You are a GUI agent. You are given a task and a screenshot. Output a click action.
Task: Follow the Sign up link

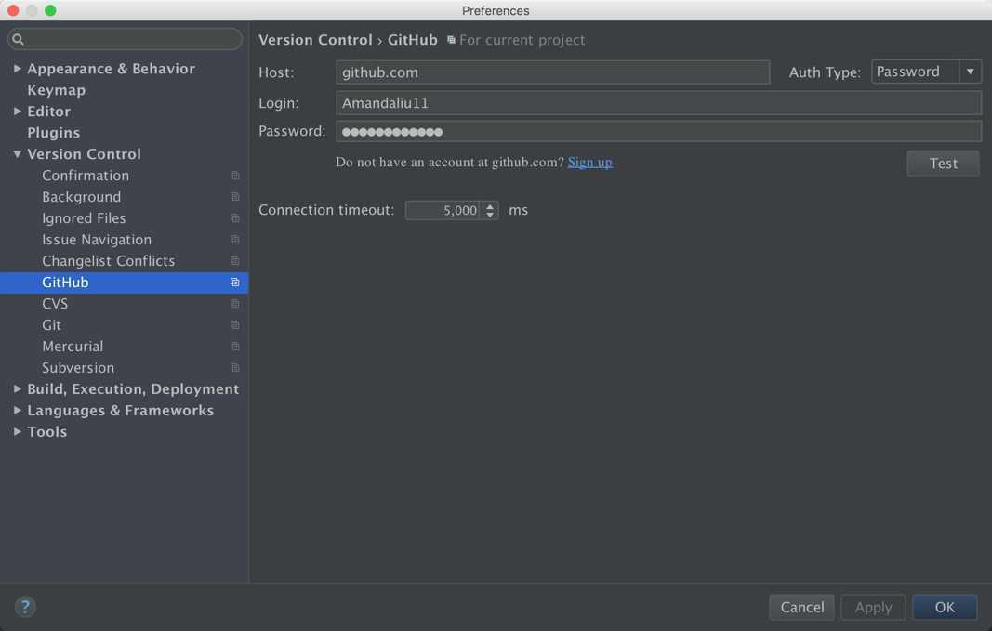click(x=589, y=162)
